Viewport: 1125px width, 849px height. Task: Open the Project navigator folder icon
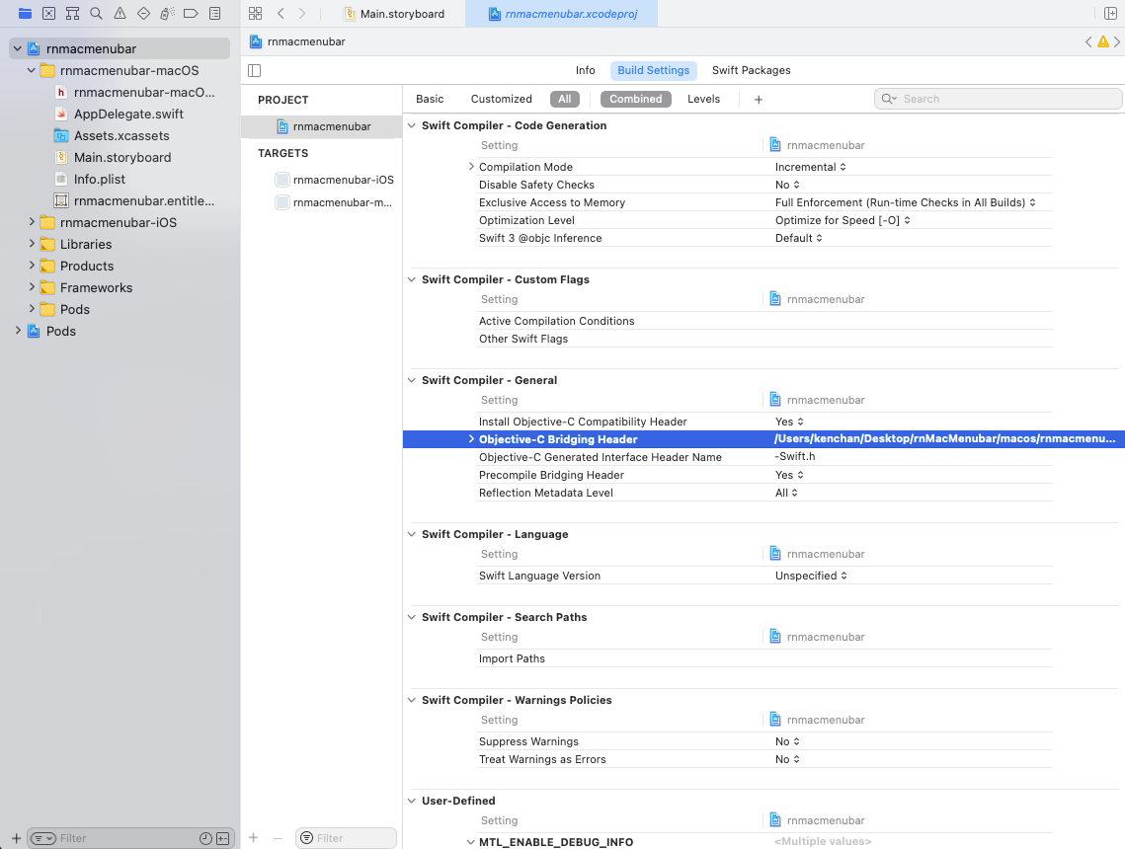pos(25,14)
